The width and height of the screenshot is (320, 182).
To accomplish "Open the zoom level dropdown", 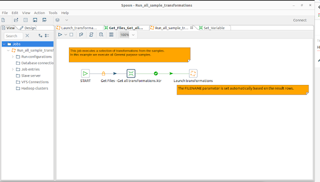I will pos(133,35).
